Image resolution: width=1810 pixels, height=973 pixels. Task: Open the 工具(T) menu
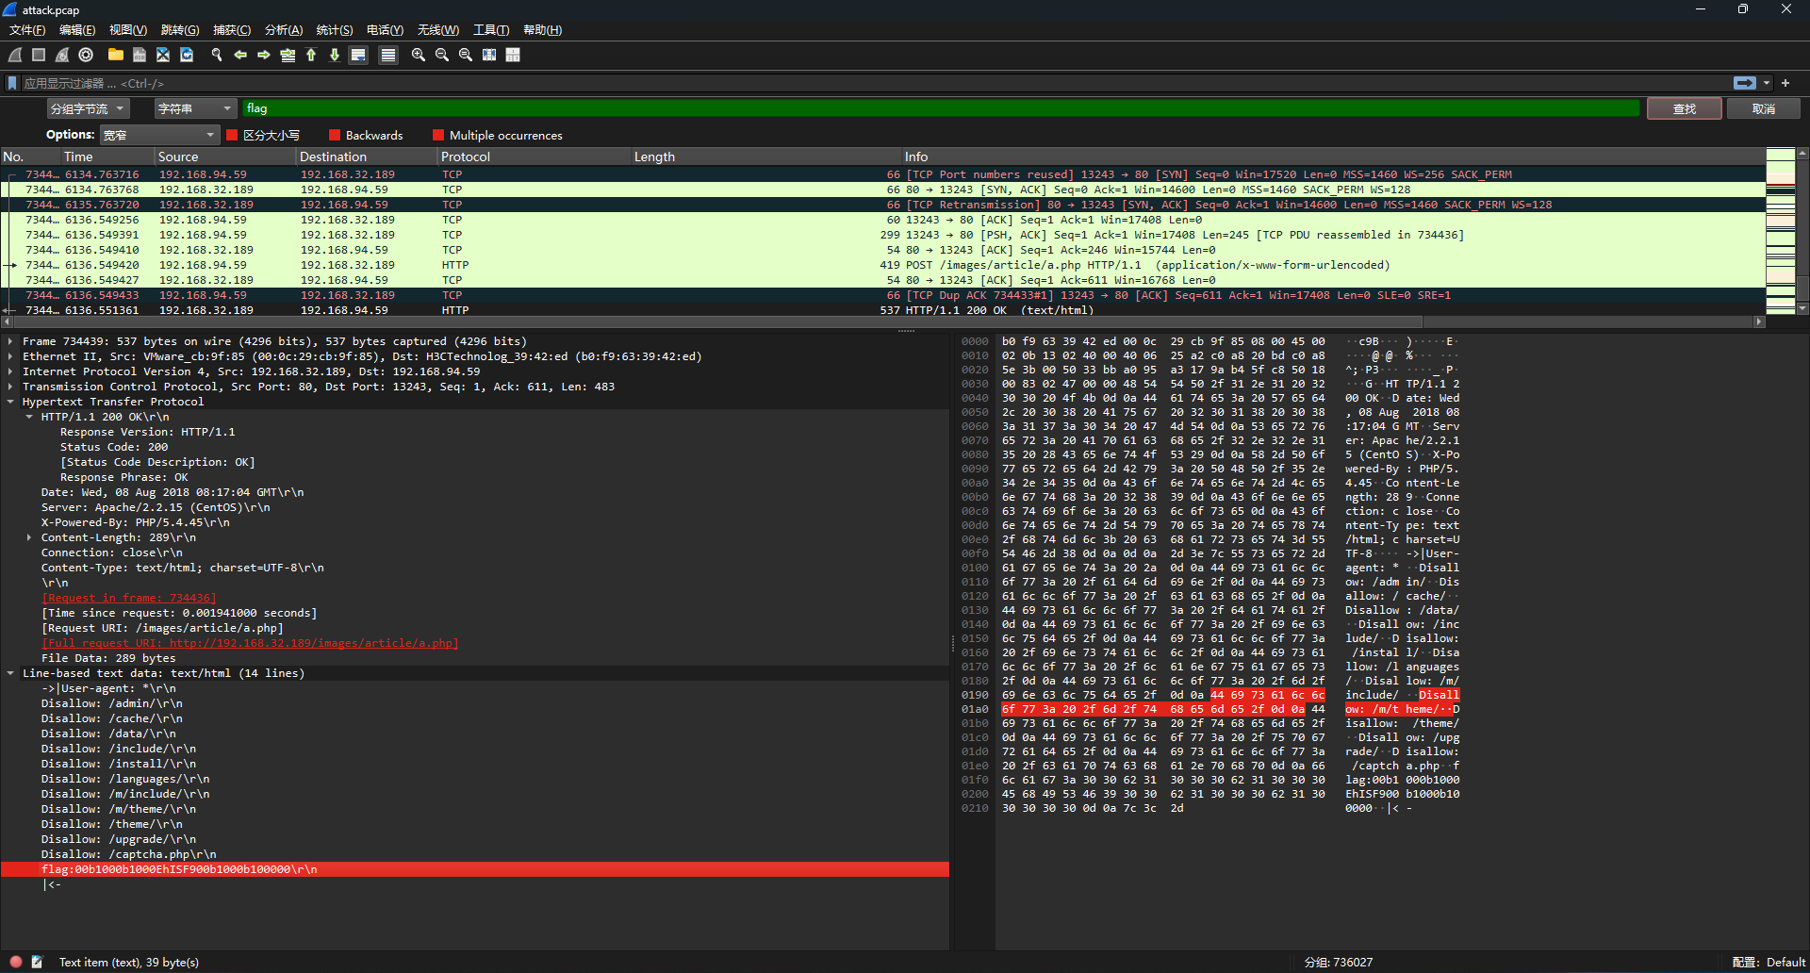coord(491,30)
